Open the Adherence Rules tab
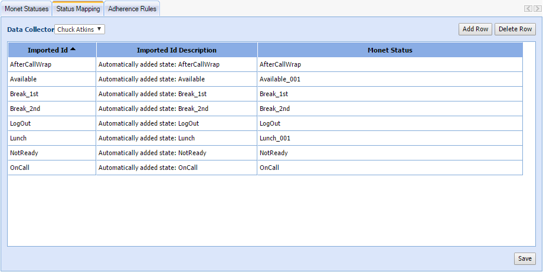 click(x=132, y=9)
